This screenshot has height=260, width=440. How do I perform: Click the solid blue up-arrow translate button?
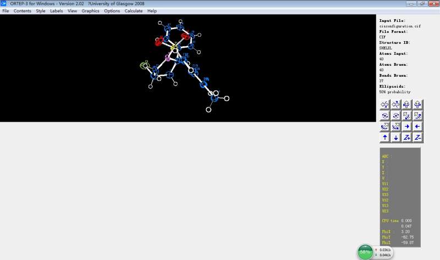pyautogui.click(x=384, y=138)
